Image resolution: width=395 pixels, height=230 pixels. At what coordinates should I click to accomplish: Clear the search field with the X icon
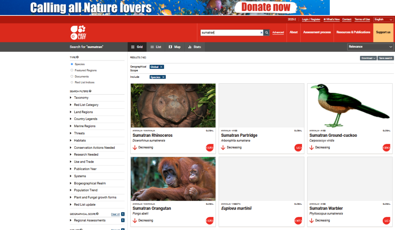tap(261, 33)
